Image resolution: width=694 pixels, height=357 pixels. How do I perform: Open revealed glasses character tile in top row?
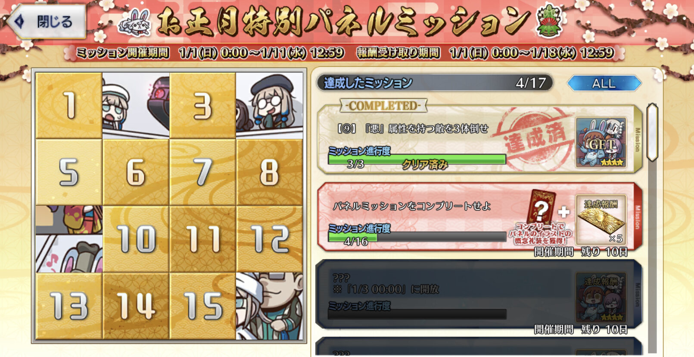click(x=269, y=105)
